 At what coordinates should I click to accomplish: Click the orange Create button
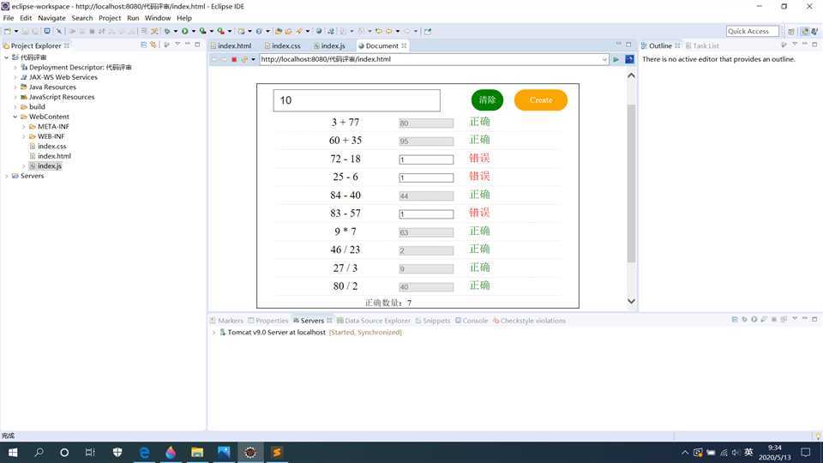541,99
